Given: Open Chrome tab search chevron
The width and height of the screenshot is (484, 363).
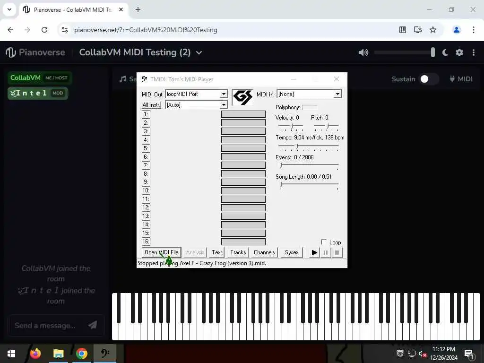Looking at the screenshot, I should tap(9, 9).
